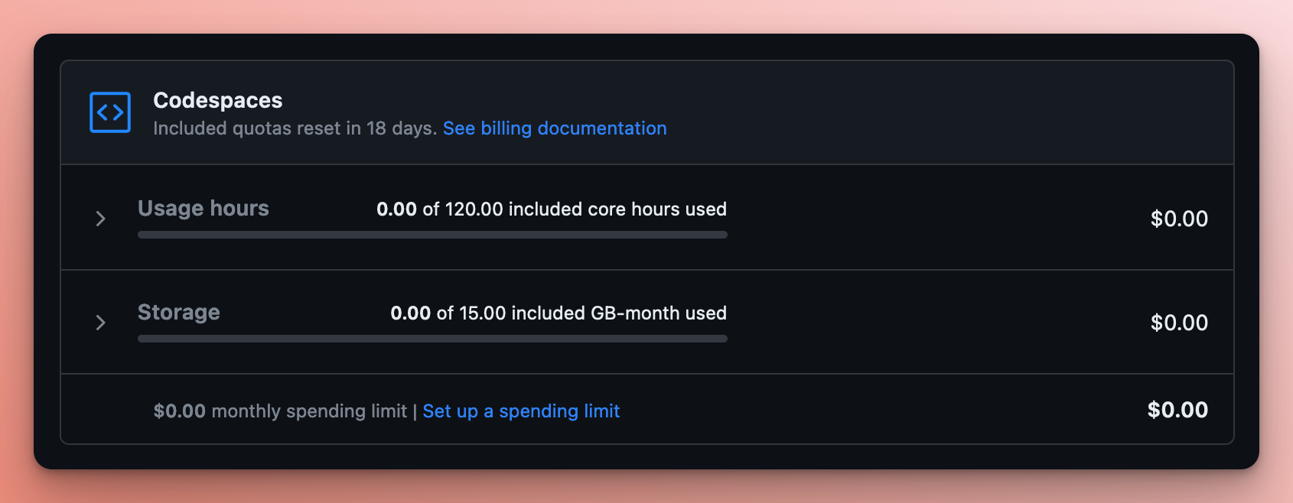Click the $0.00 total at bottom right
Image resolution: width=1293 pixels, height=503 pixels.
click(1177, 410)
